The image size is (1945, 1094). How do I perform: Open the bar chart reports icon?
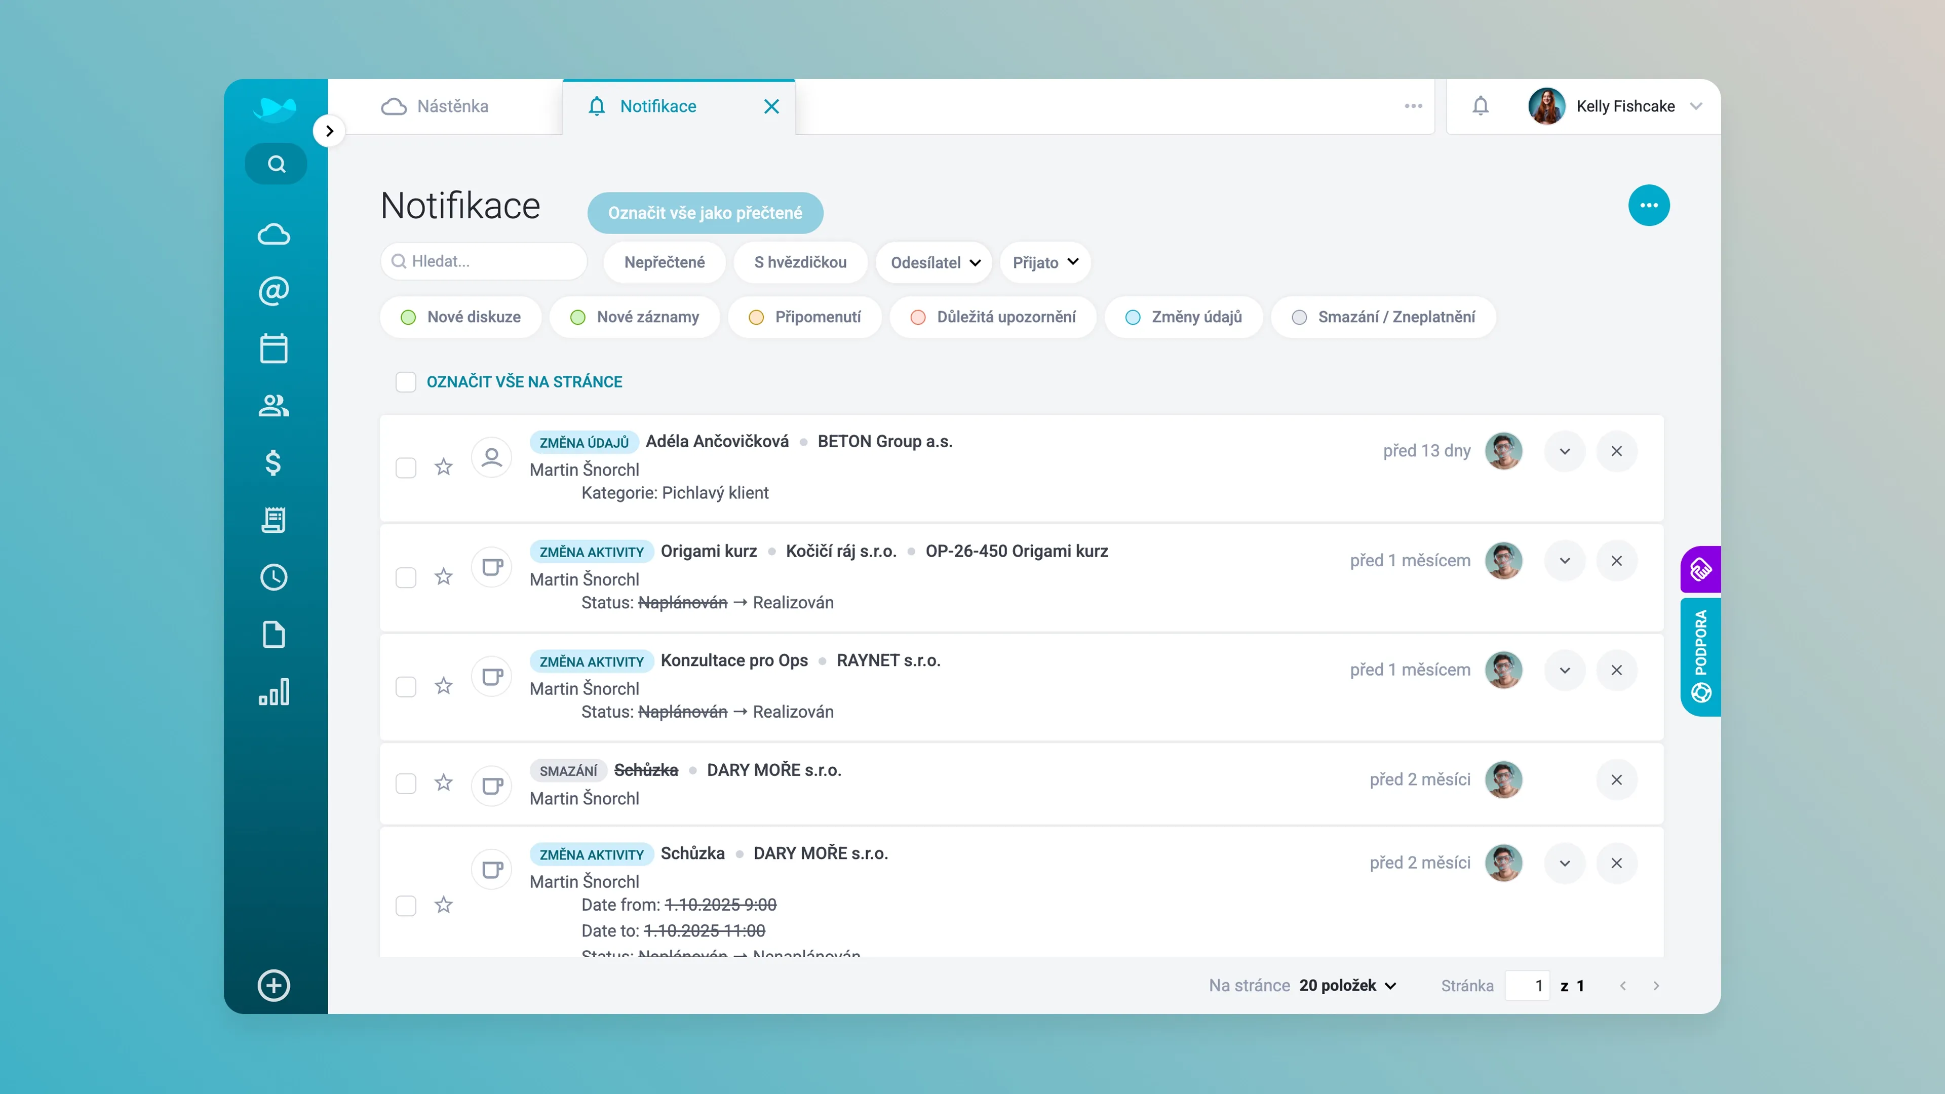274,691
